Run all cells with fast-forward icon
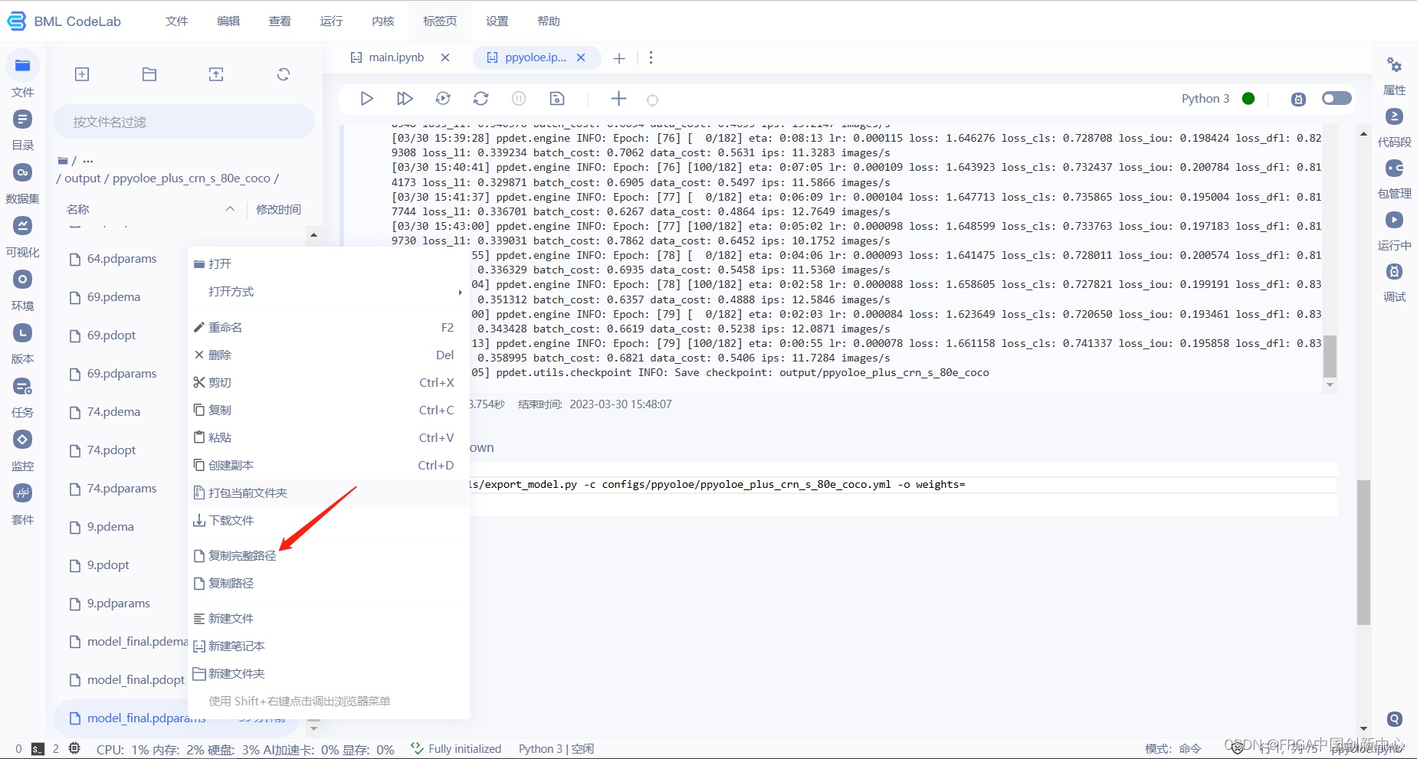 coord(405,98)
